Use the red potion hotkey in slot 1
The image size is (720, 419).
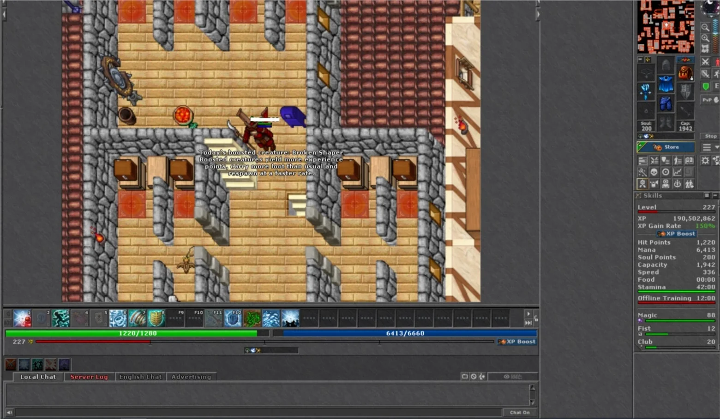click(22, 319)
